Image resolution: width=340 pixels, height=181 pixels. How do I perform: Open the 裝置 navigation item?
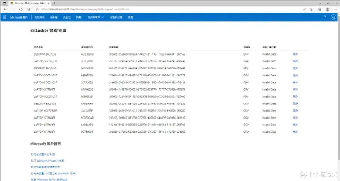[130, 17]
